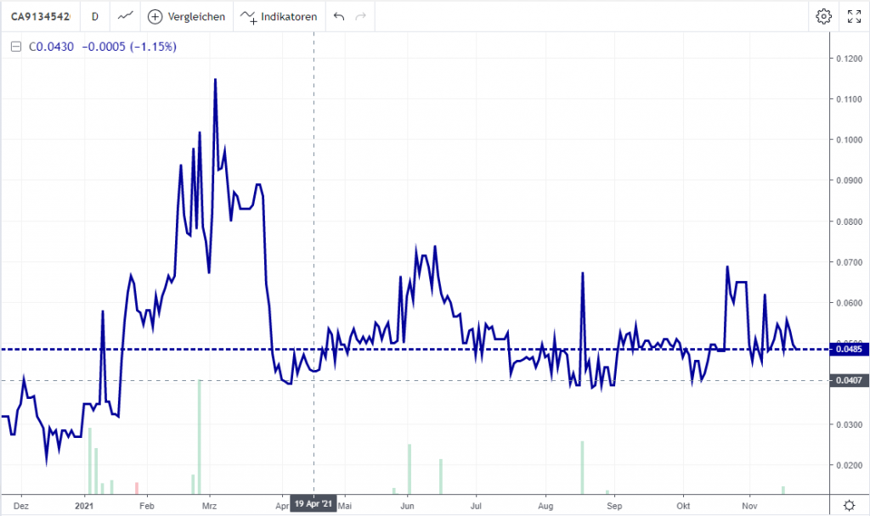870x516 pixels.
Task: Click the red volume bar near Feb
Action: (x=137, y=487)
